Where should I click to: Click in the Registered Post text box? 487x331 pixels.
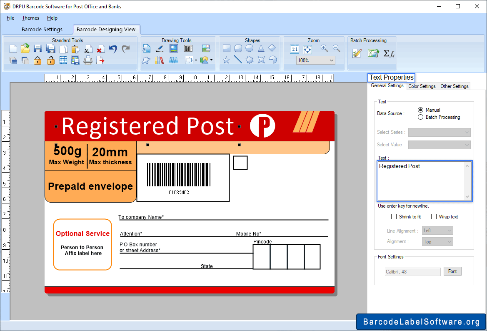[421, 181]
